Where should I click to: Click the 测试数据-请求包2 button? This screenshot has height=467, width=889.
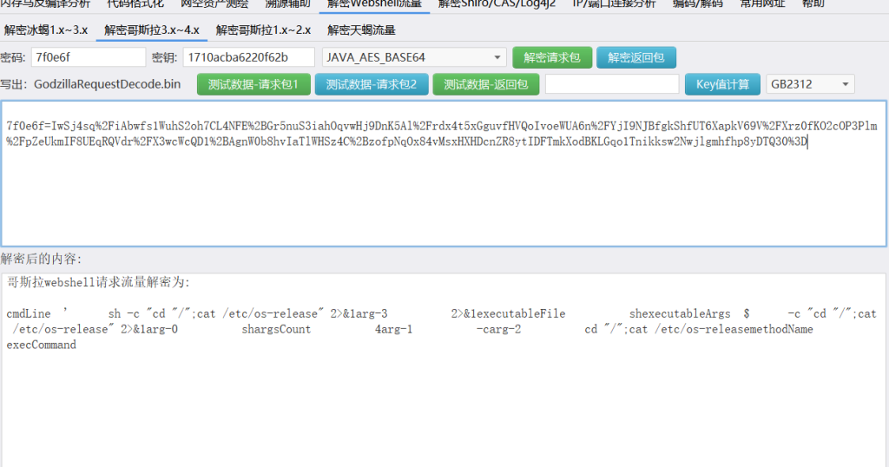click(371, 84)
